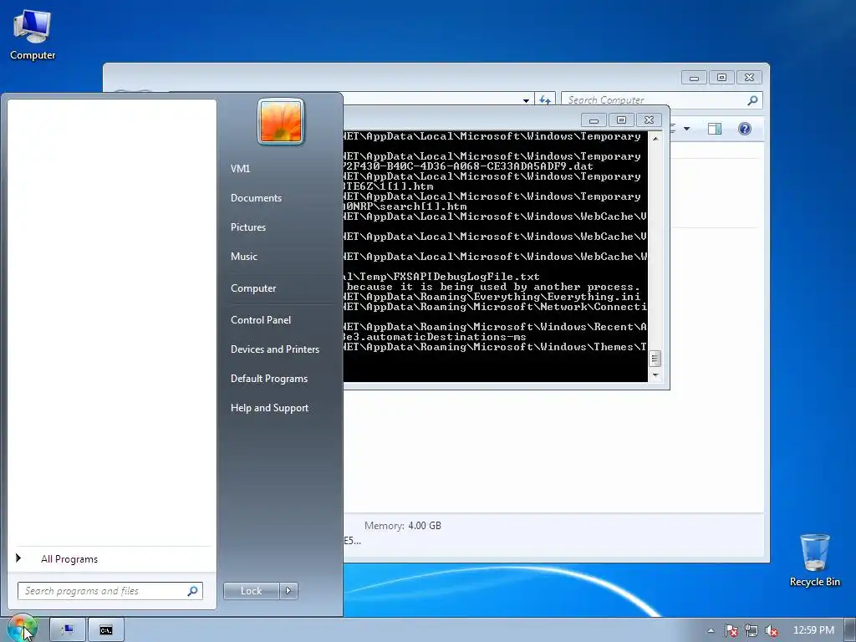856x642 pixels.
Task: Minimize the Explorer window
Action: pos(694,78)
